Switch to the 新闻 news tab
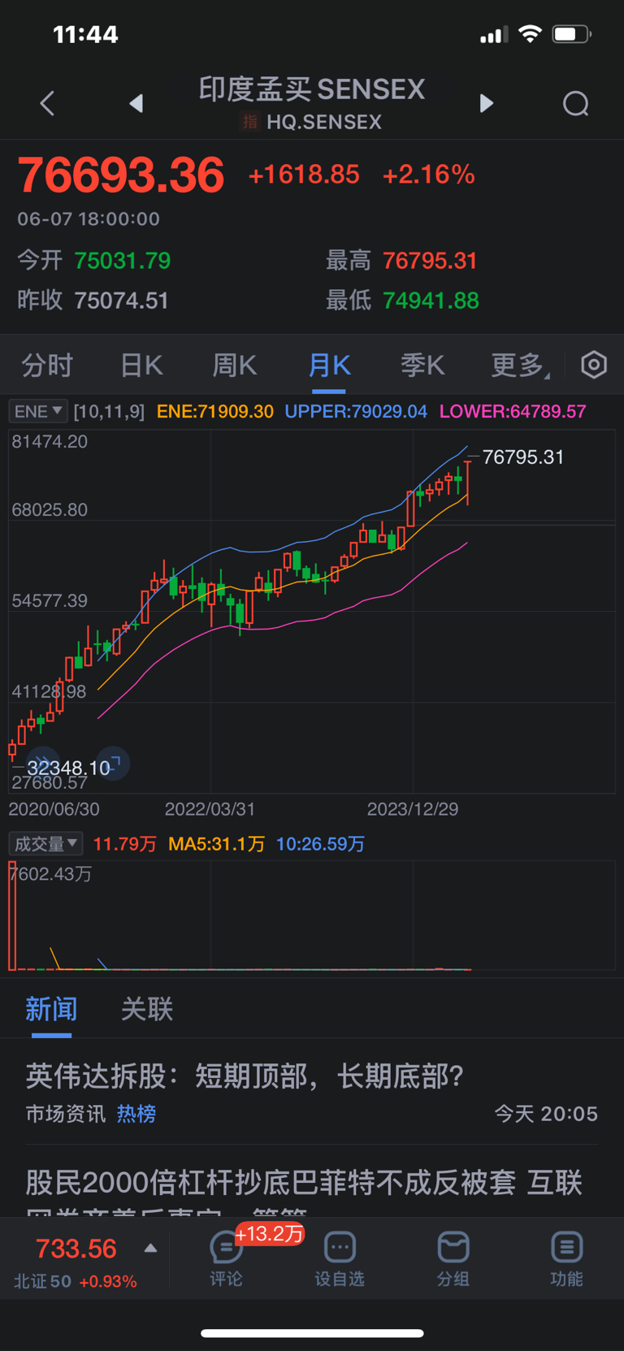 (51, 1009)
